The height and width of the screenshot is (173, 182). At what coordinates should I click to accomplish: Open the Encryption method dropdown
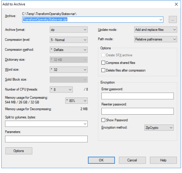click(x=159, y=128)
